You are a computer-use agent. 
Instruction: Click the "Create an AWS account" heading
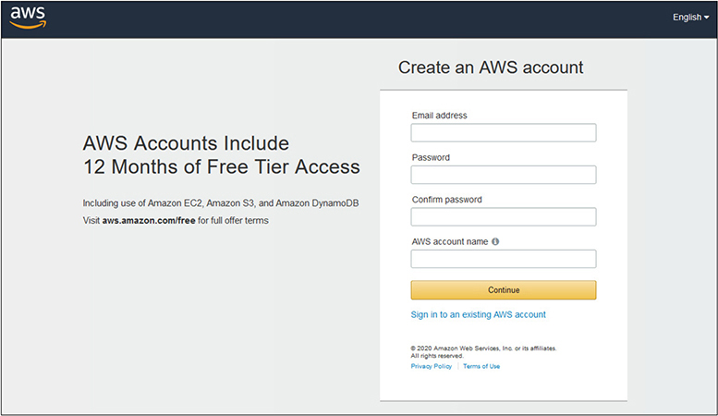pos(491,67)
